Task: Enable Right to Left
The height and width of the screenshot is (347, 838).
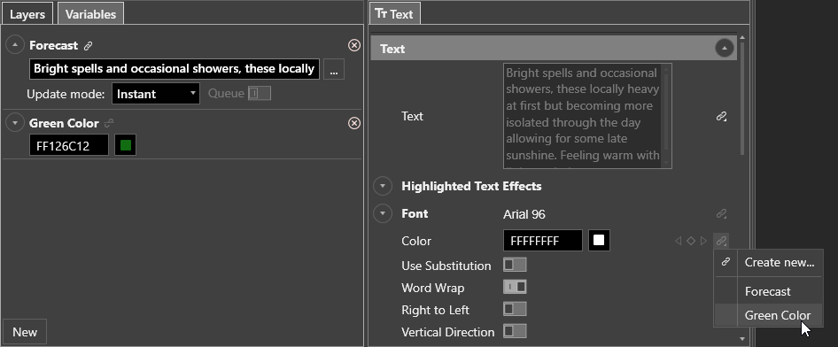Action: (x=515, y=309)
